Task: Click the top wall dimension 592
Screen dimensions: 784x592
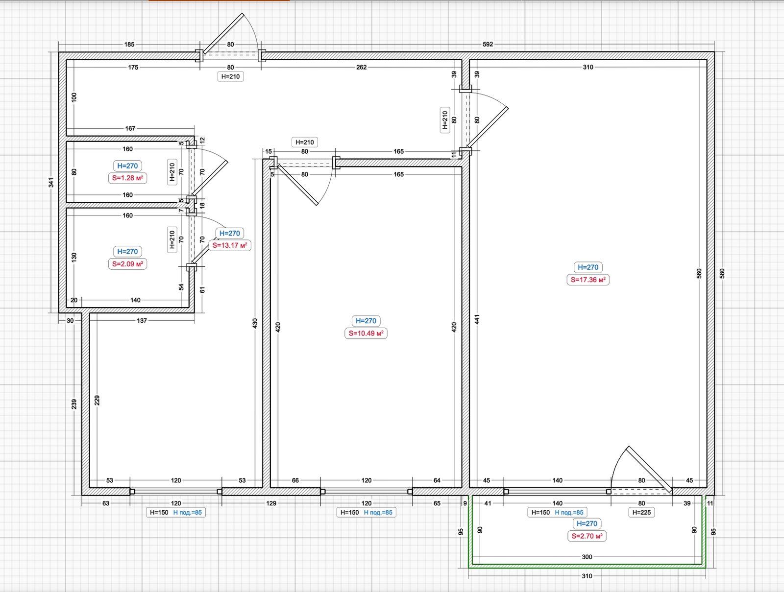Action: tap(488, 44)
